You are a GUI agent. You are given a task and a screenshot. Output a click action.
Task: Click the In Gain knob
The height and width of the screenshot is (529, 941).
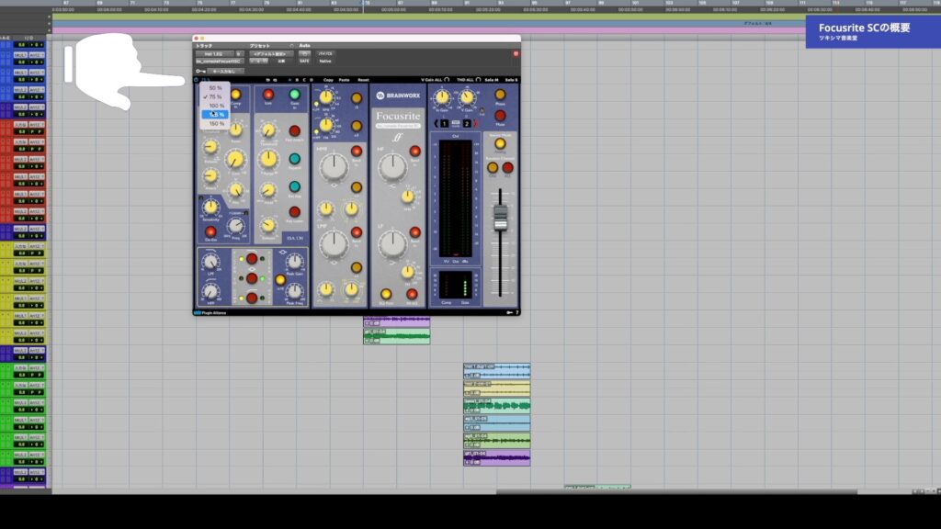[x=442, y=97]
